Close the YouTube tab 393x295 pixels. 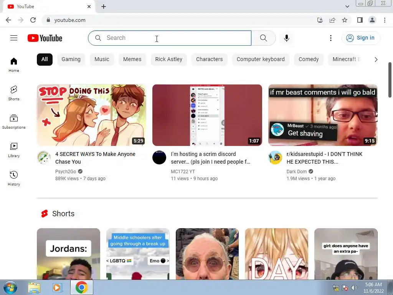pos(89,7)
